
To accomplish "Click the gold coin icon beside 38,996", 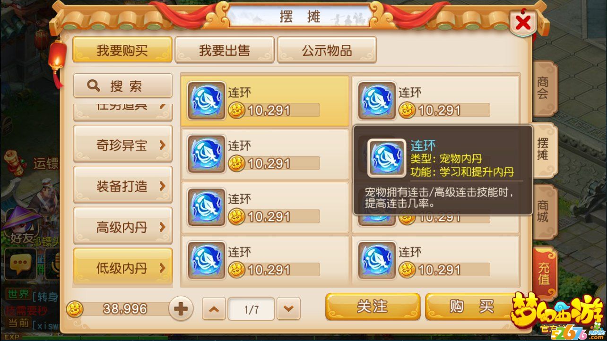I will [x=75, y=309].
